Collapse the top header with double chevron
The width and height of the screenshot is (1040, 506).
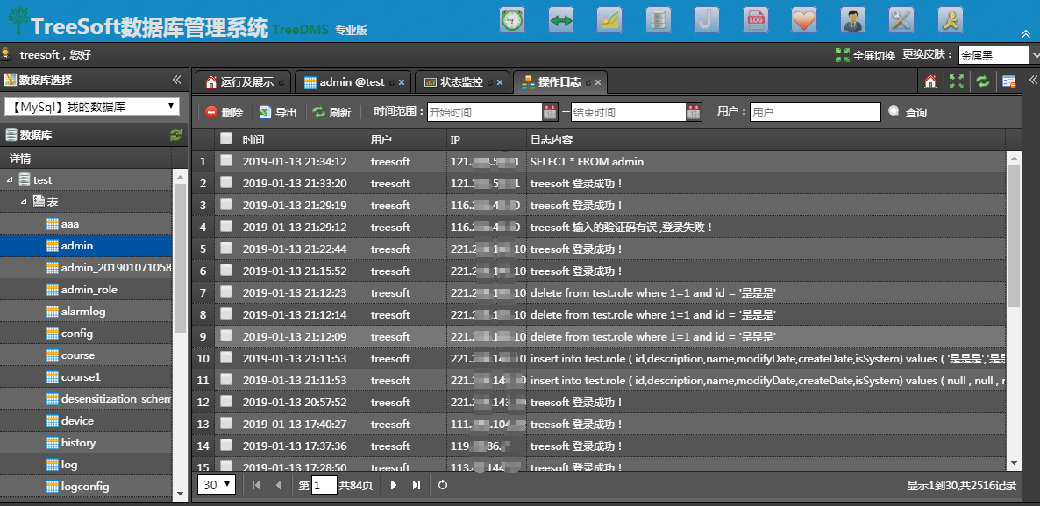(x=1025, y=34)
